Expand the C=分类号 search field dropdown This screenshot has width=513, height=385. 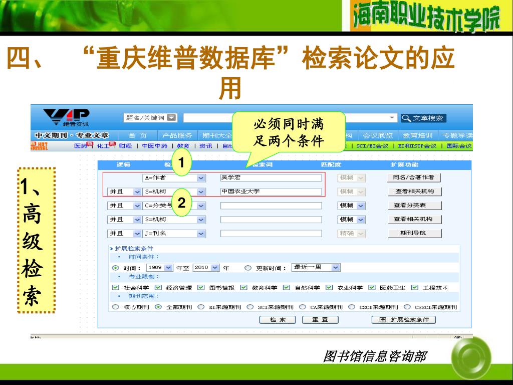coord(201,206)
